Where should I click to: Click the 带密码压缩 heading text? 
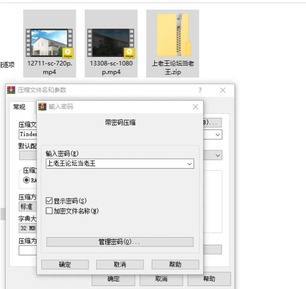[x=120, y=123]
